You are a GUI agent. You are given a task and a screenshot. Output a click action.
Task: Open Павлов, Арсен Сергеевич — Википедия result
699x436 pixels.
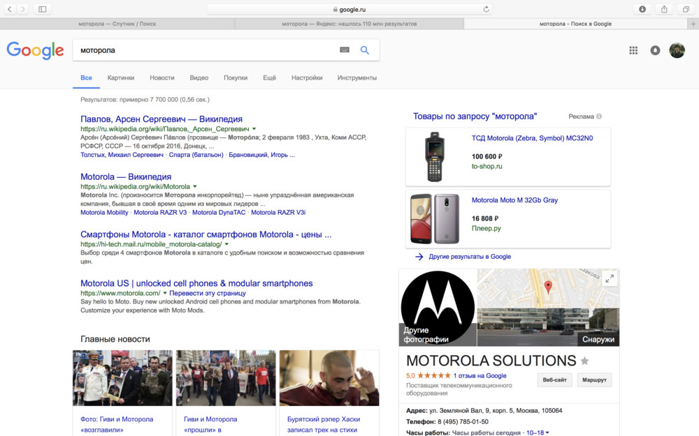pyautogui.click(x=161, y=119)
